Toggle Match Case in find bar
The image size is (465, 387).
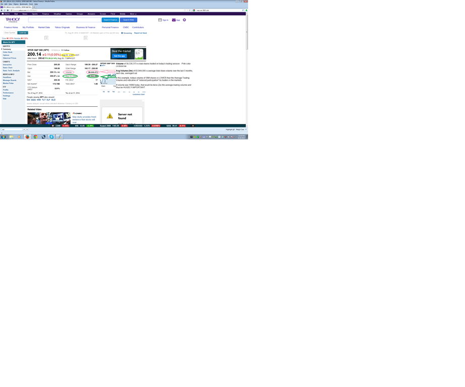pos(240,130)
